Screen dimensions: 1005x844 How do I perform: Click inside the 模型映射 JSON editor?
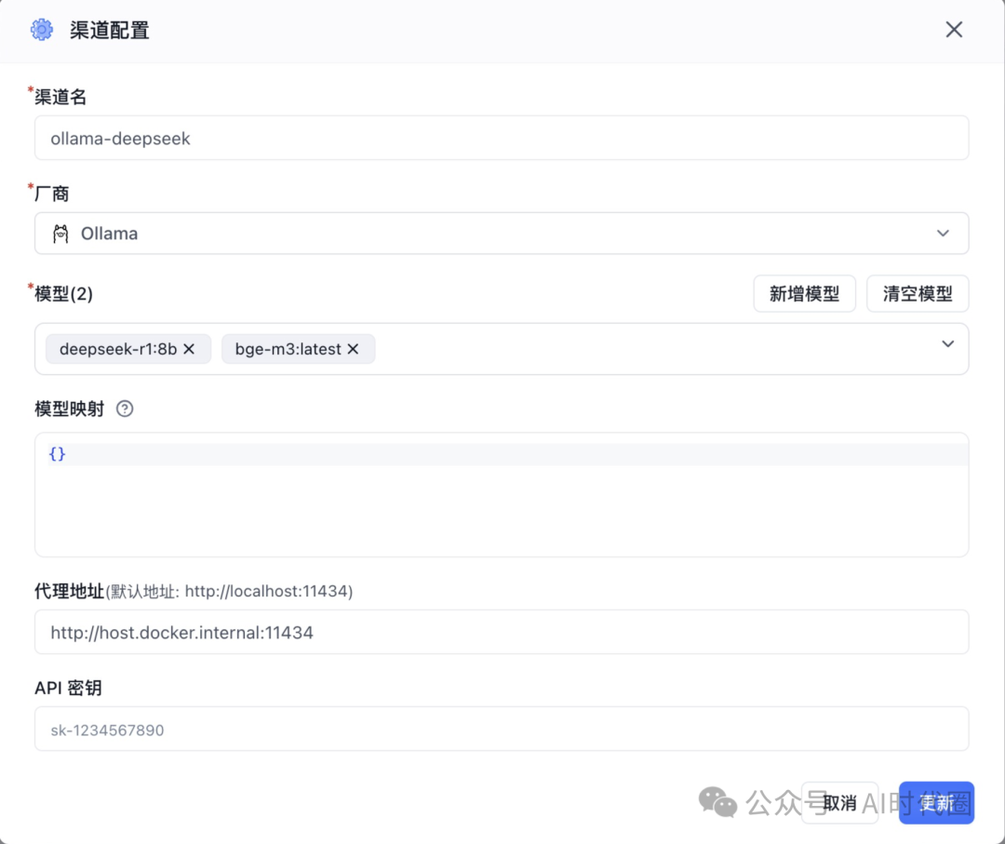(502, 494)
